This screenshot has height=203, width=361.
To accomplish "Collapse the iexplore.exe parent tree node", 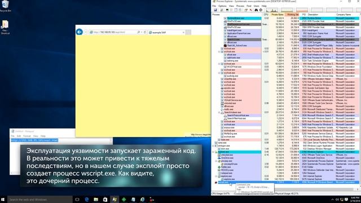I will [216, 176].
